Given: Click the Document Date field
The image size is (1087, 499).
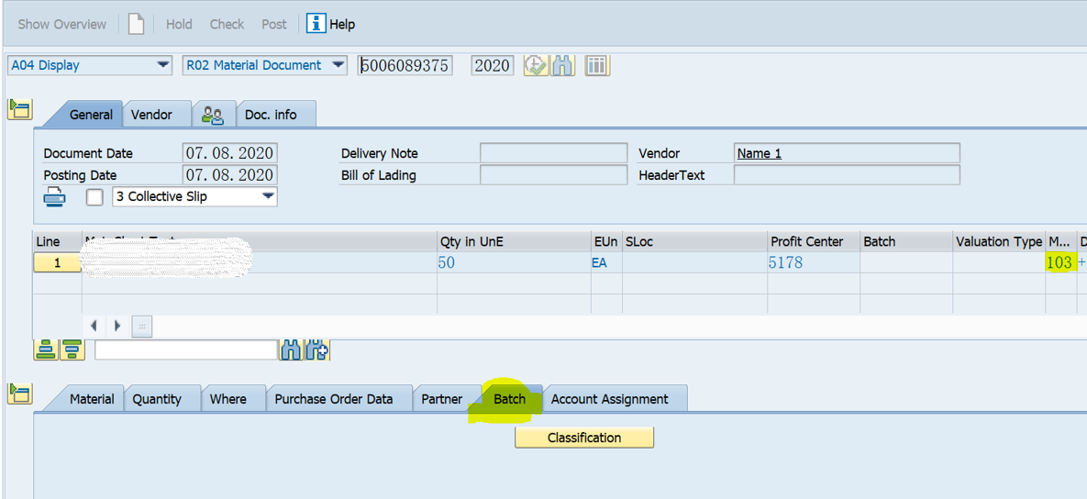Looking at the screenshot, I should click(x=230, y=153).
